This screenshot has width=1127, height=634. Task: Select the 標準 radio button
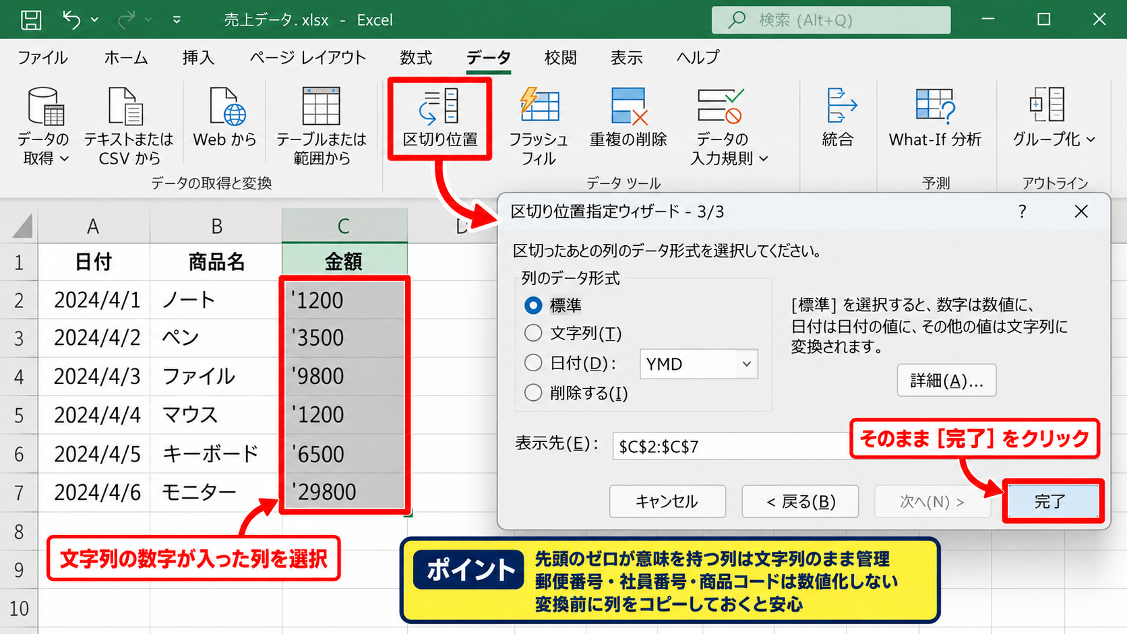[x=533, y=305]
